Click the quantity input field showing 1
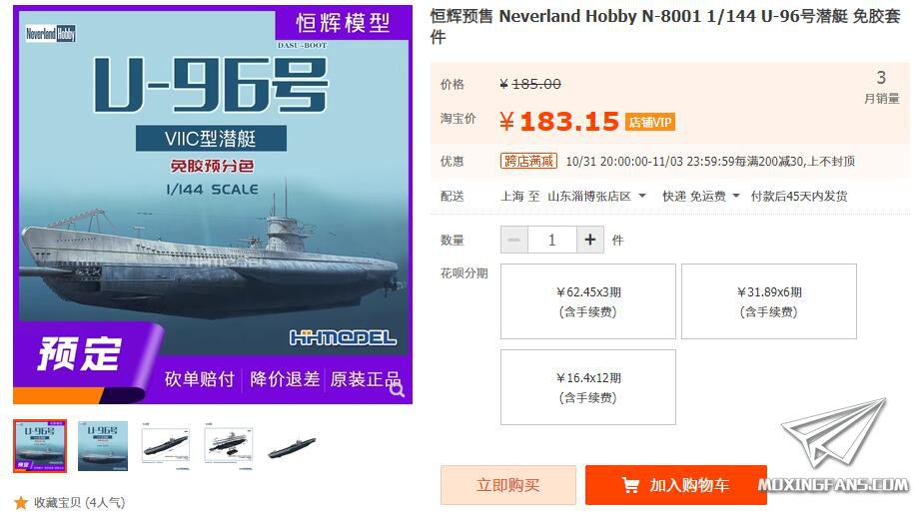 [552, 240]
